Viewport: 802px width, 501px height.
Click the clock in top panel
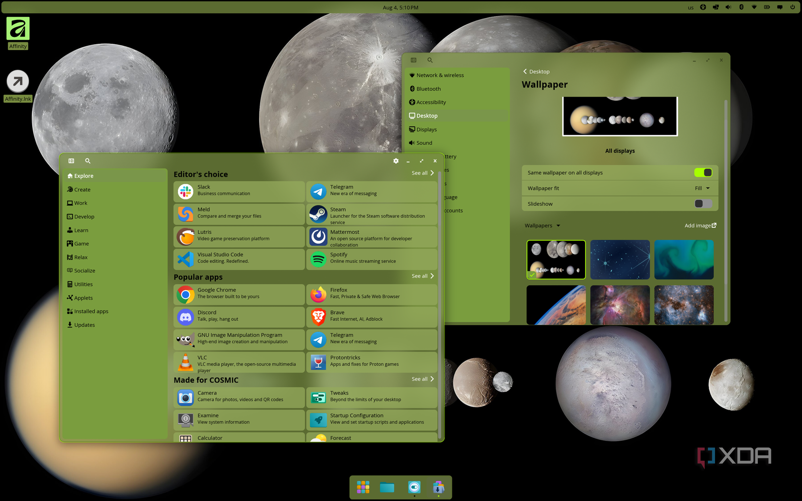pyautogui.click(x=401, y=7)
